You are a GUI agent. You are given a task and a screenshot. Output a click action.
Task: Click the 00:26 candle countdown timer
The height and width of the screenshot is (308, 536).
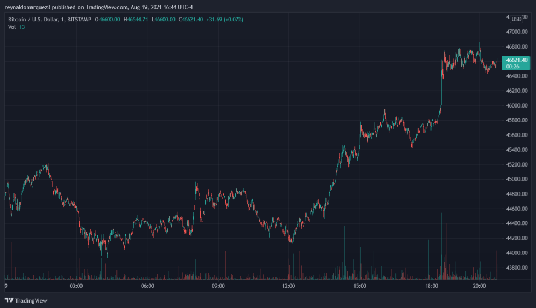tap(512, 67)
